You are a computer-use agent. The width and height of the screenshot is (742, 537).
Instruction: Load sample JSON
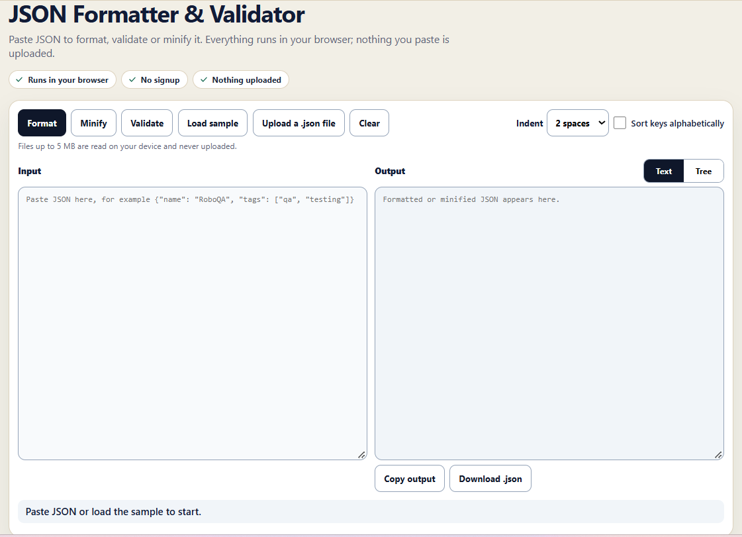pos(213,123)
